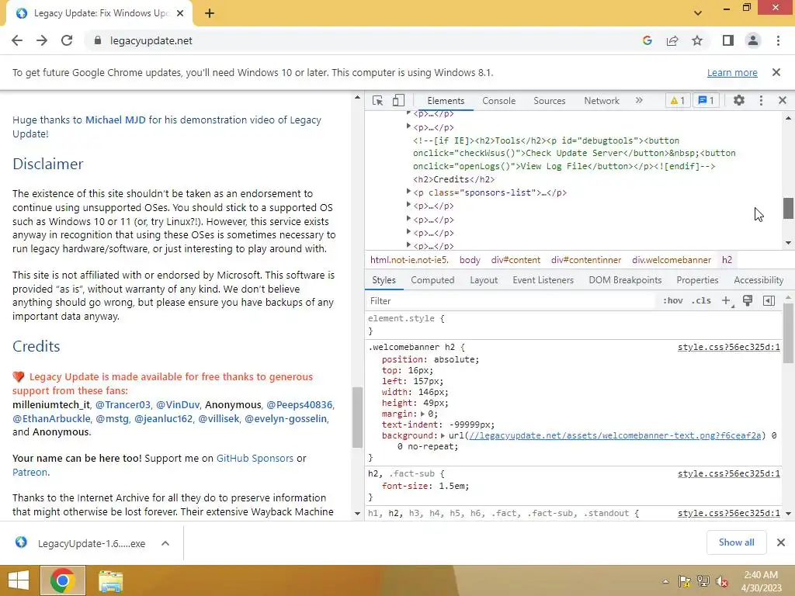Open DevTools customize three-dot menu

pos(761,100)
